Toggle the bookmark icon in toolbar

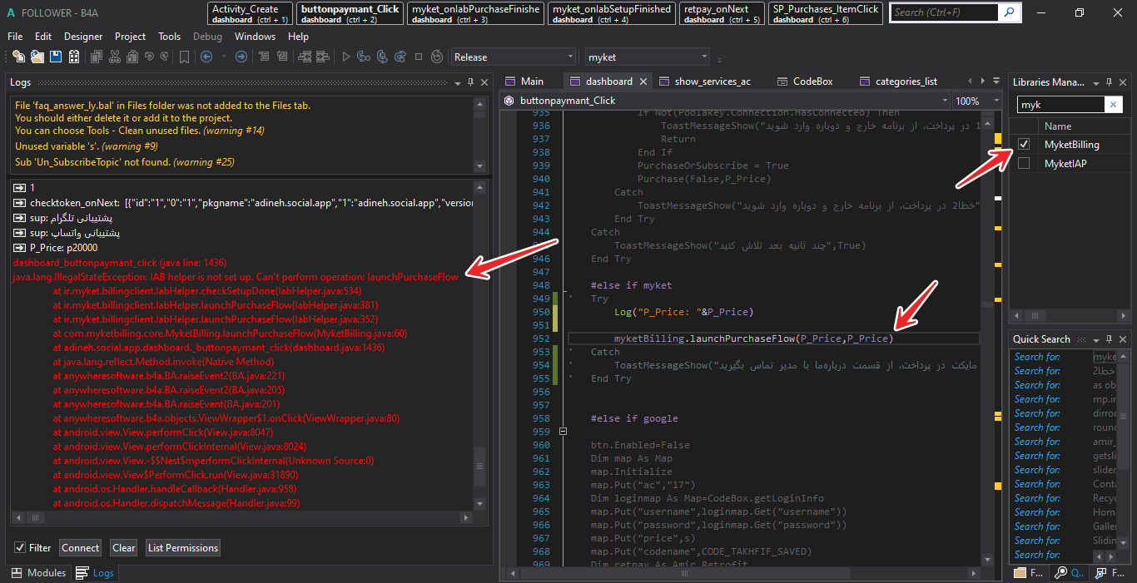184,57
